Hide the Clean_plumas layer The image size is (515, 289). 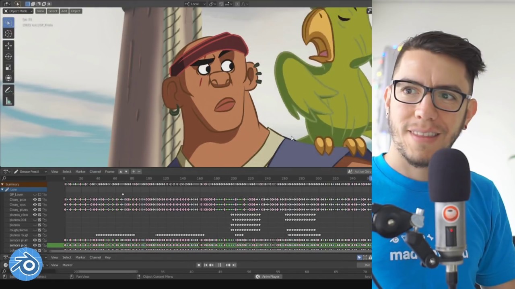pos(35,210)
